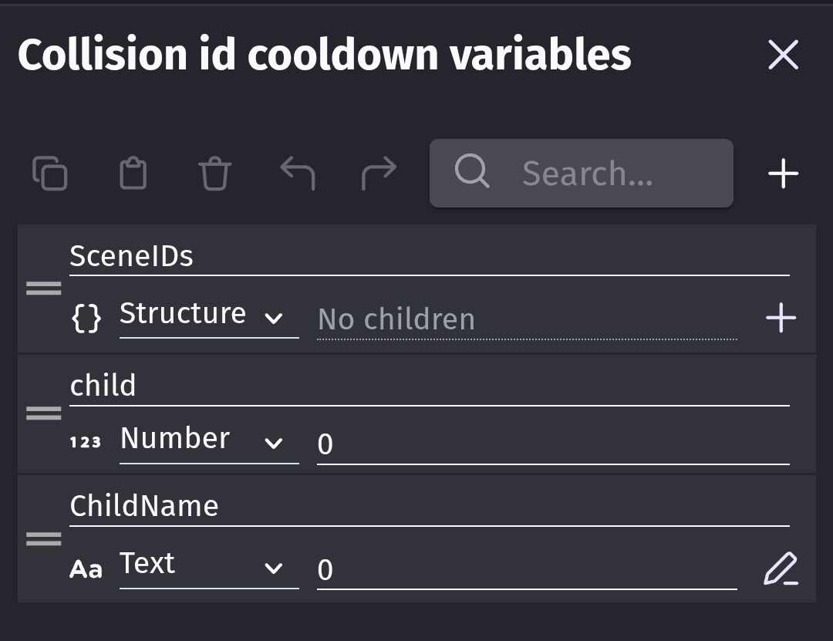This screenshot has height=641, width=833.
Task: Close the Collision id cooldown variables panel
Action: pyautogui.click(x=783, y=55)
